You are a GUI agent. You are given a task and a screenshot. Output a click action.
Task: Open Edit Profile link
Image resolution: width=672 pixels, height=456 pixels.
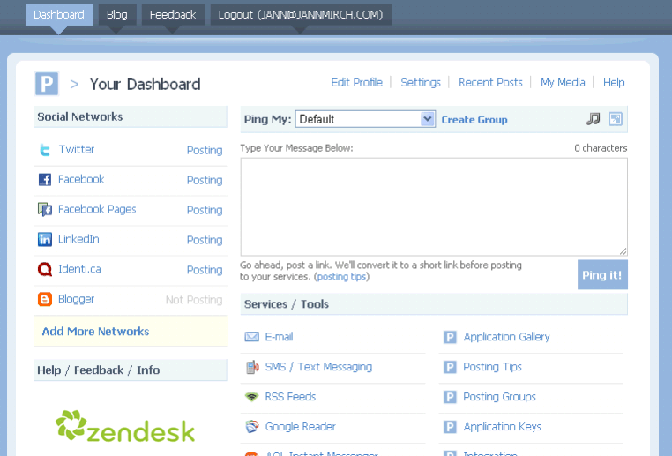(356, 82)
